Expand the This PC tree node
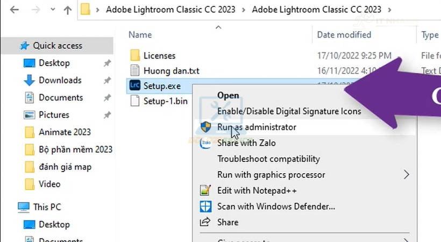This screenshot has width=441, height=242. tap(10, 207)
